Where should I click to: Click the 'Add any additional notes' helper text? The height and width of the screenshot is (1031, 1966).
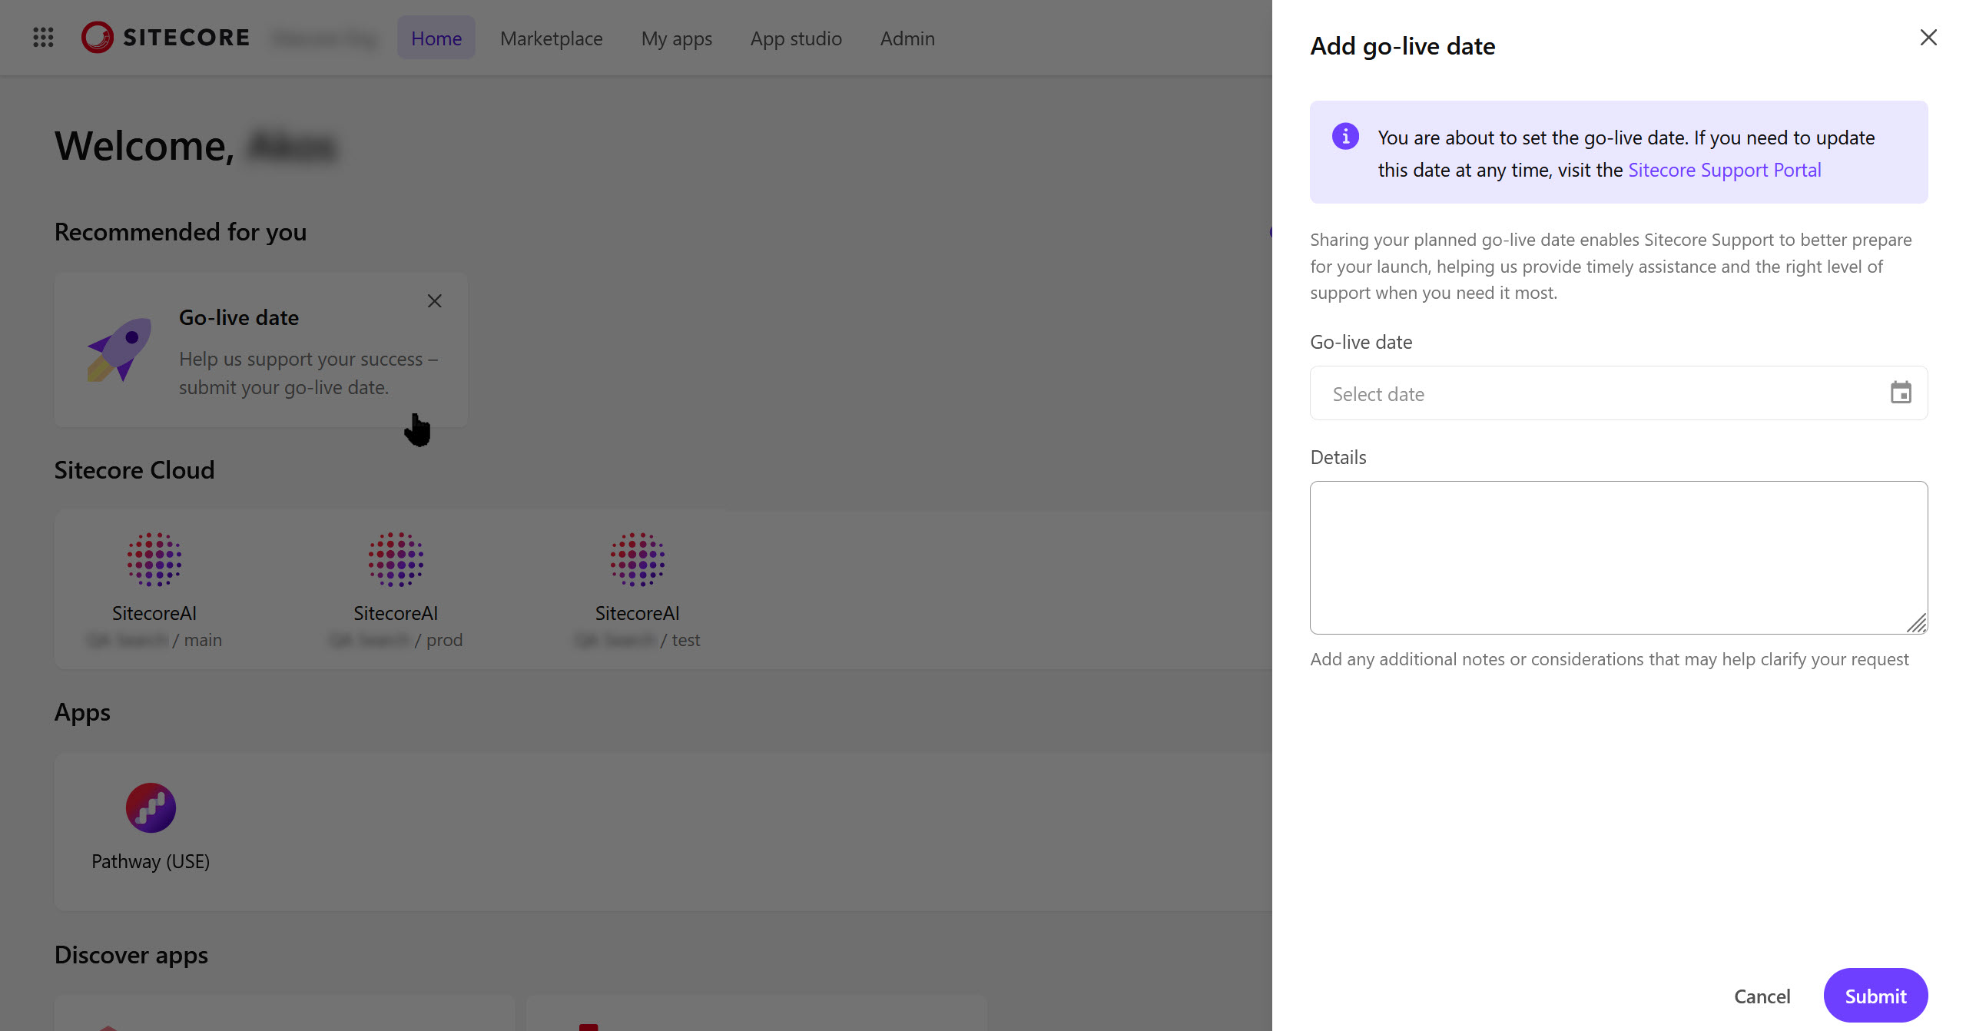click(x=1610, y=659)
